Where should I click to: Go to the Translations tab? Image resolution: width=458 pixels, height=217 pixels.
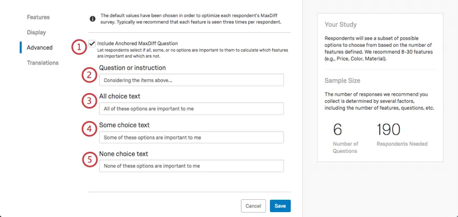pyautogui.click(x=43, y=62)
